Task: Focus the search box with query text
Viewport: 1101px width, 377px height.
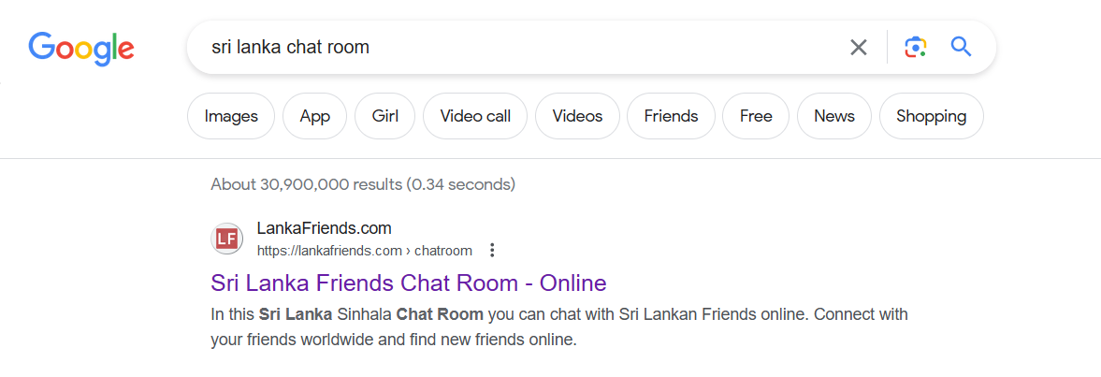Action: 519,47
